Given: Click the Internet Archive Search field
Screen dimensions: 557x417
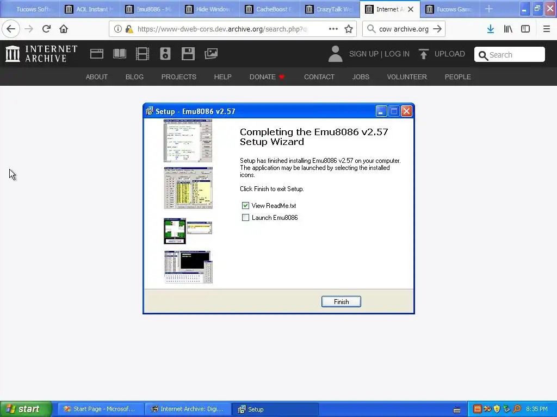Looking at the screenshot, I should [509, 55].
